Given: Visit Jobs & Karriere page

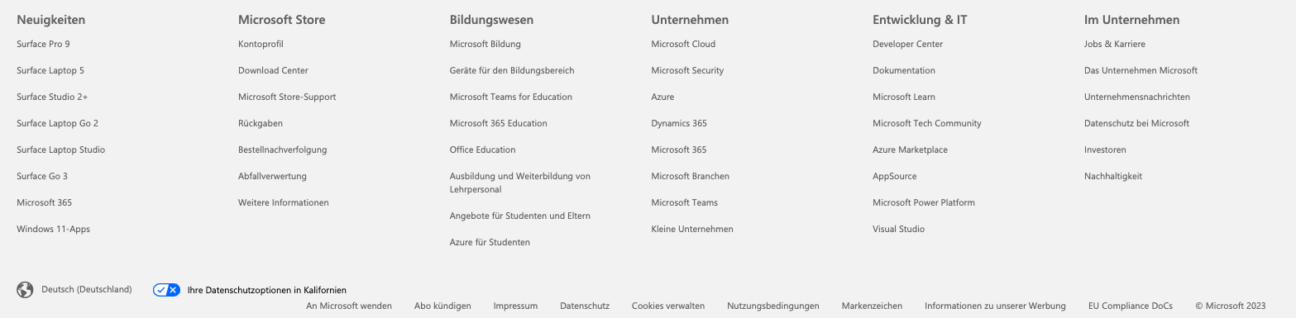Looking at the screenshot, I should (x=1115, y=44).
